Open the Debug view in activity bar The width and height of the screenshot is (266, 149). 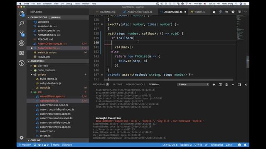point(22,43)
